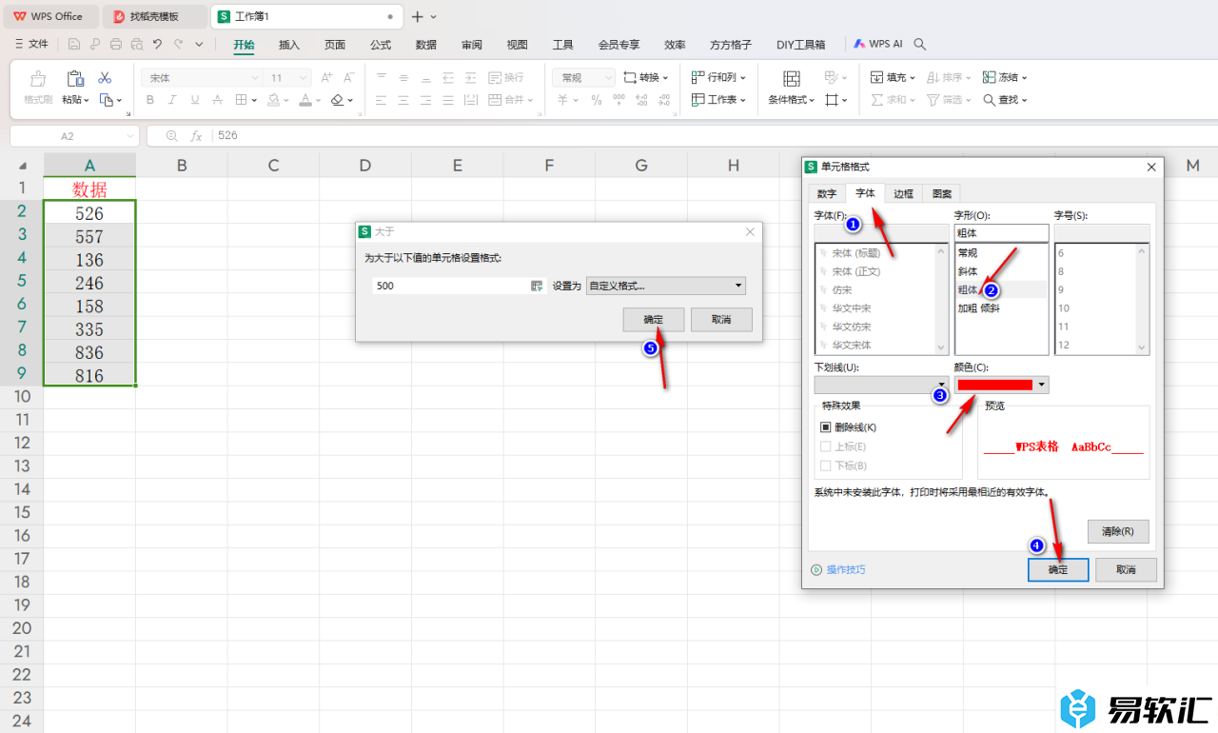Open the font color (颜色) dropdown arrow
Screen dimensions: 1218x733
(x=1043, y=385)
